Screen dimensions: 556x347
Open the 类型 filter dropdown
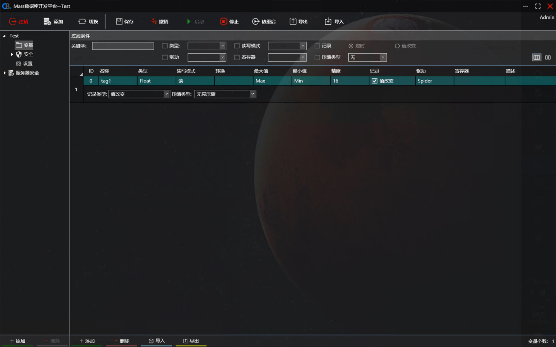207,46
